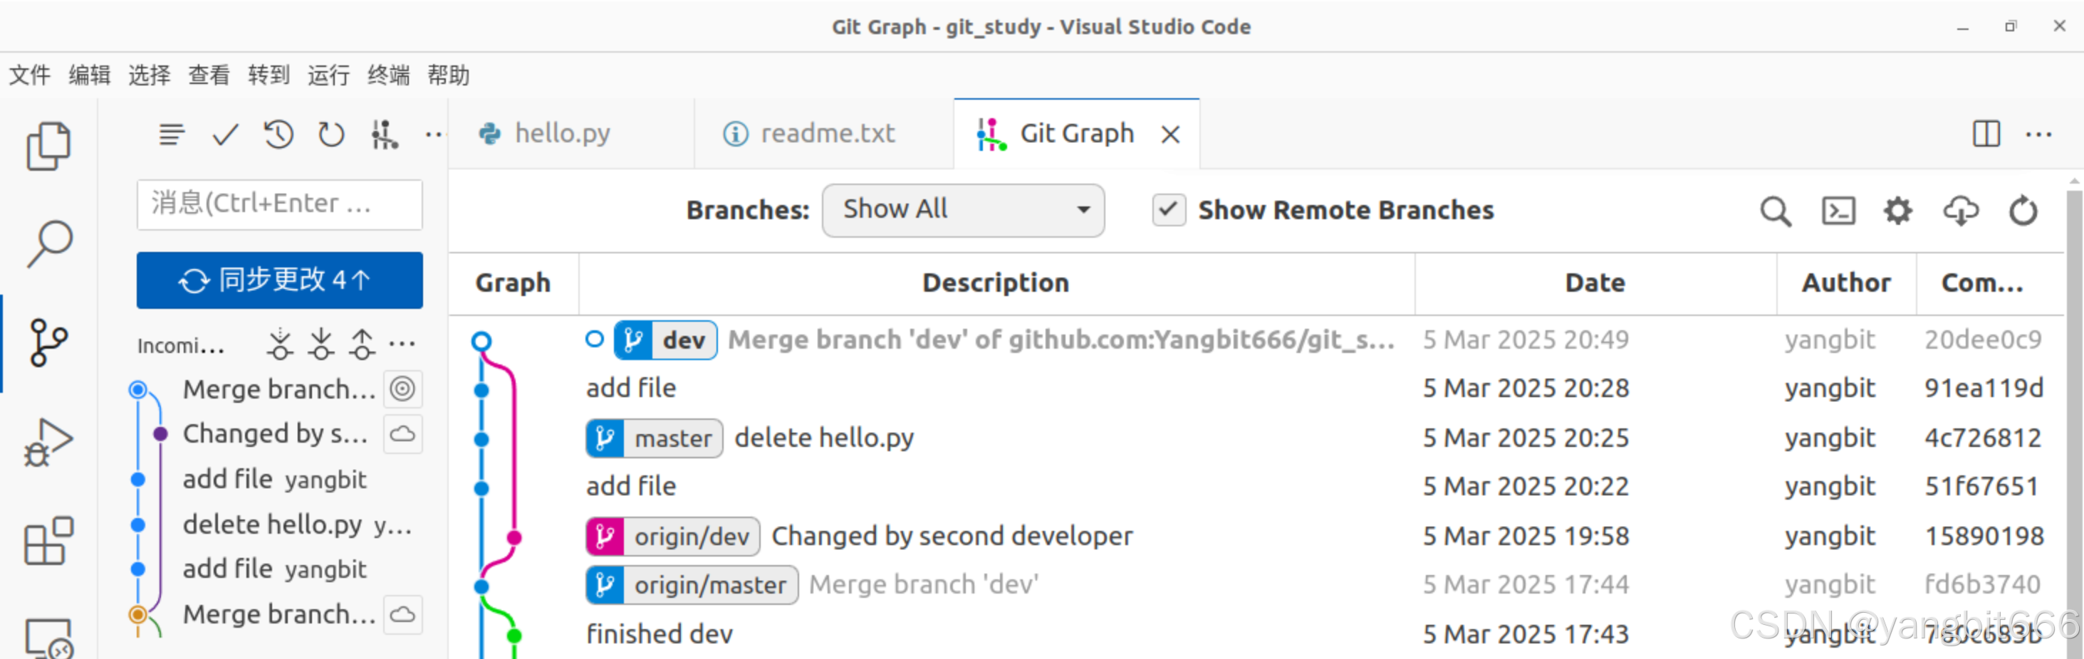This screenshot has width=2084, height=659.
Task: Click target icon beside first Merge branch entry
Action: coord(403,389)
